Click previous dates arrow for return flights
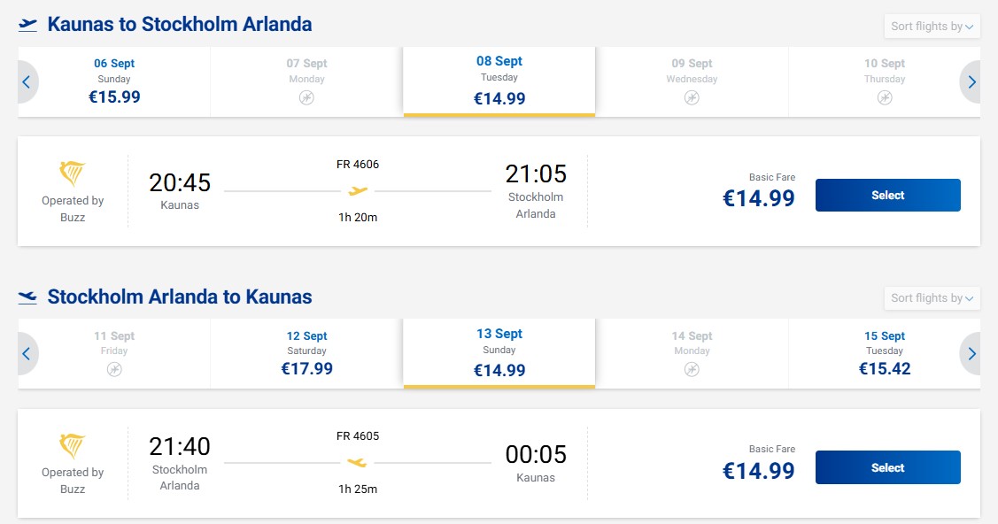Viewport: 998px width, 524px height. [27, 353]
